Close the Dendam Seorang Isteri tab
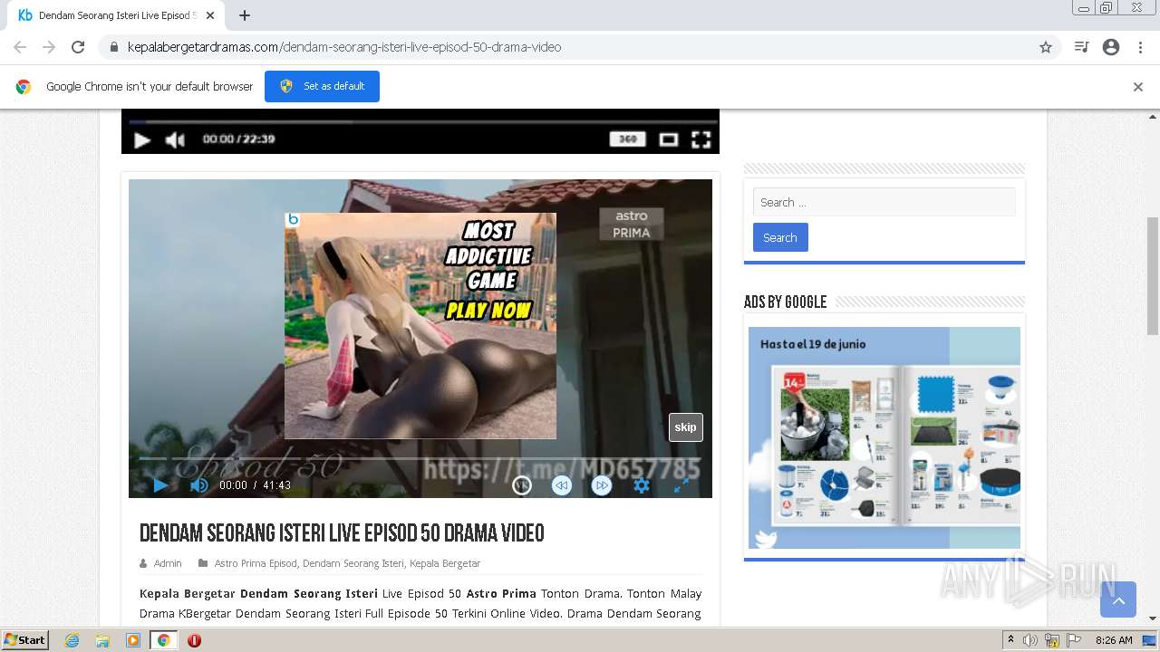Image resolution: width=1160 pixels, height=652 pixels. 210,15
